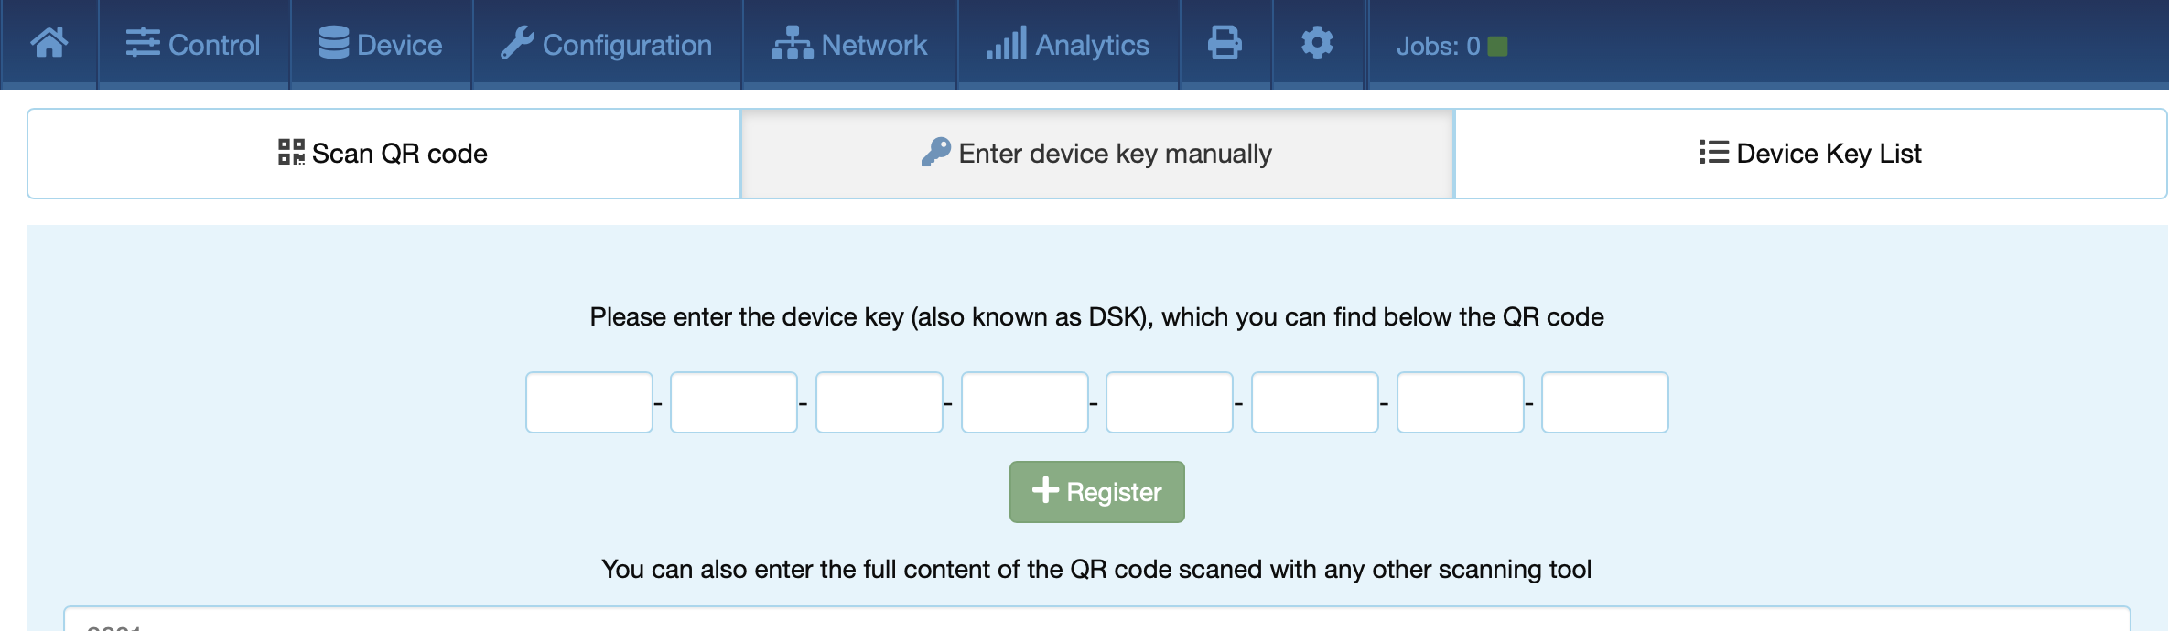This screenshot has height=631, width=2169.
Task: Focus the second device key field
Action: (734, 402)
